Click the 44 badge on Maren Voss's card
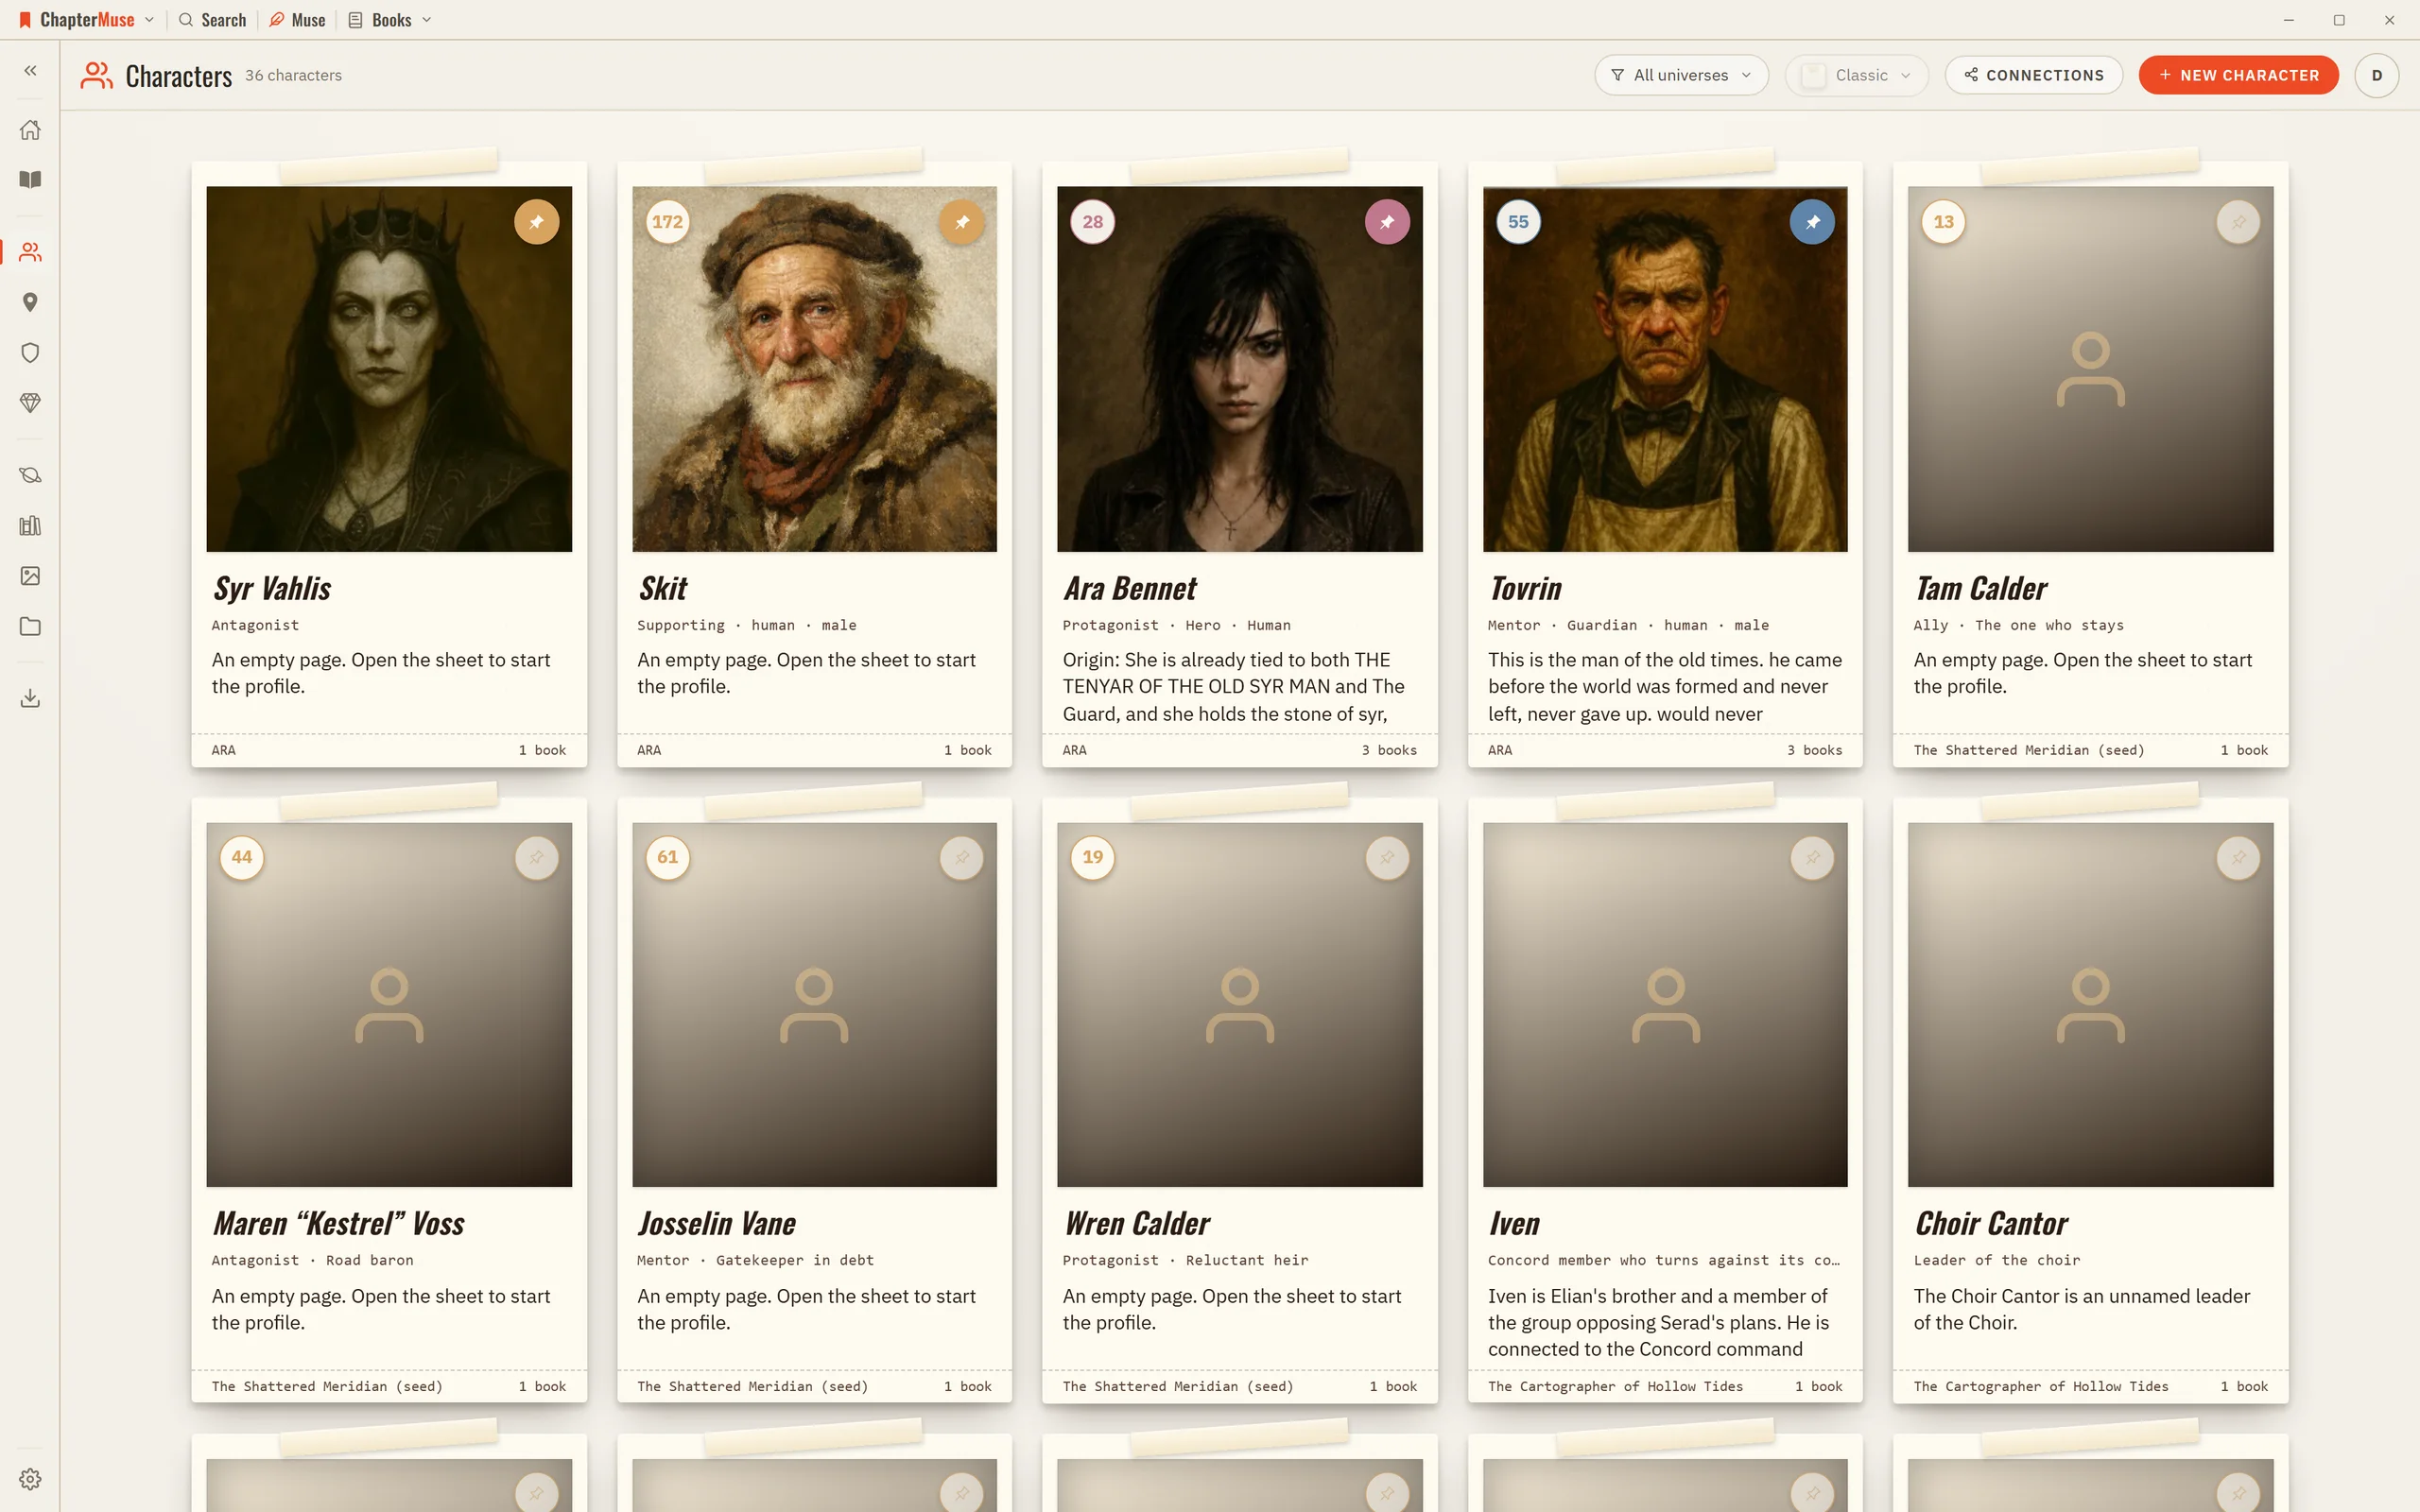Image resolution: width=2420 pixels, height=1512 pixels. 242,857
